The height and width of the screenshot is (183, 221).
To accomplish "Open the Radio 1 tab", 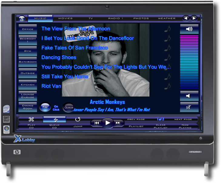I will [116, 18].
